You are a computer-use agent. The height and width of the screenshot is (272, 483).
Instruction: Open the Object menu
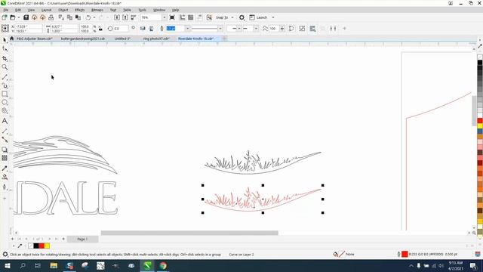tap(63, 10)
